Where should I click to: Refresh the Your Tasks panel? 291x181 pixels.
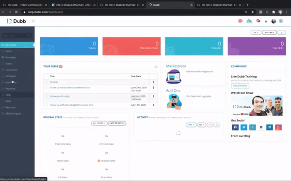point(156,67)
